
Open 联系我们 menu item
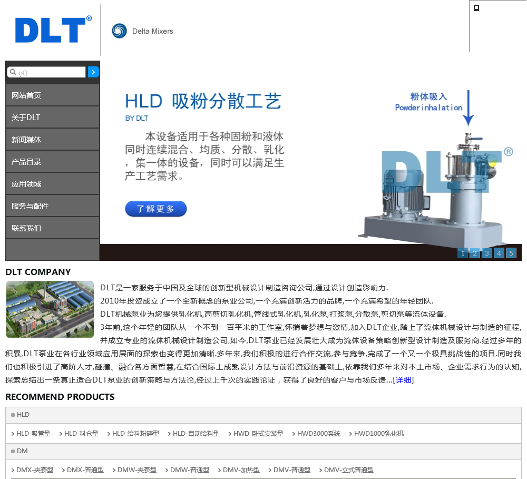[52, 228]
